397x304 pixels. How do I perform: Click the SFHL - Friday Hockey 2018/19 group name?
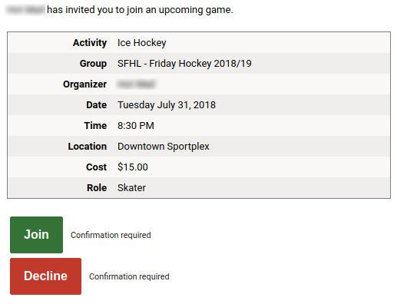(184, 64)
